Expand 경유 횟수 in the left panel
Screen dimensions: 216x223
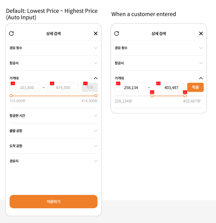coord(96,48)
